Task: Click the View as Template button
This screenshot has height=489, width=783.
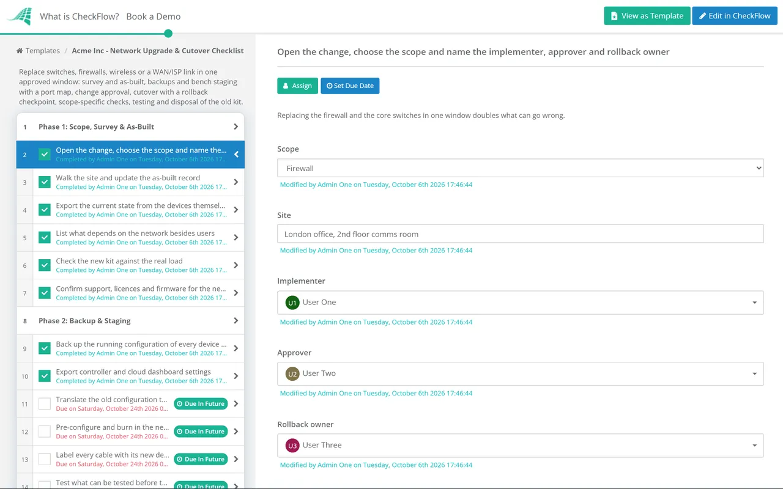Action: pyautogui.click(x=647, y=16)
